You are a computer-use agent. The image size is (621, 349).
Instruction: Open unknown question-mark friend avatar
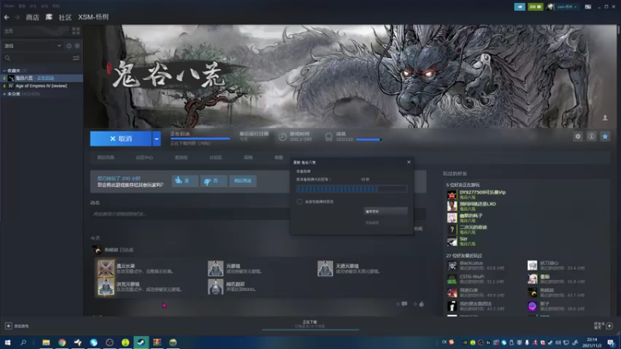pos(452,229)
